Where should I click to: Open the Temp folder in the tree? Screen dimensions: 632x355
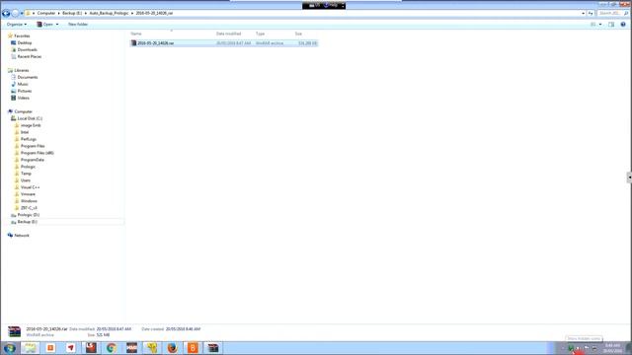click(x=26, y=174)
